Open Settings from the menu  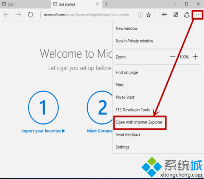click(122, 147)
